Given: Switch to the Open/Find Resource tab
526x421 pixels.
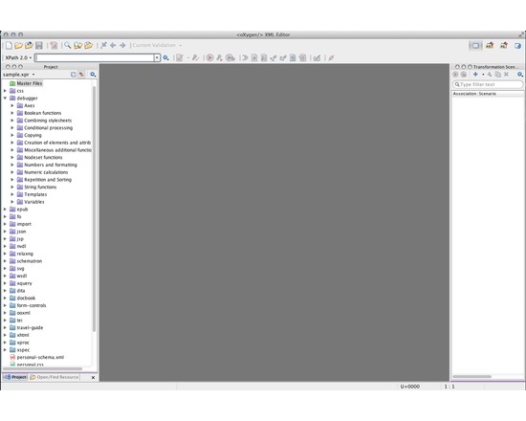Looking at the screenshot, I should [x=55, y=377].
